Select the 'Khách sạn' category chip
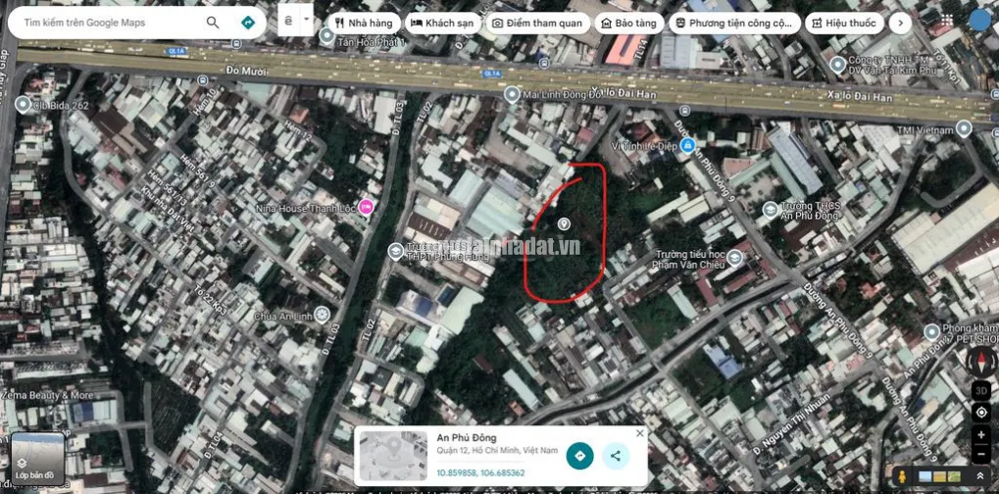This screenshot has height=494, width=999. [x=443, y=23]
